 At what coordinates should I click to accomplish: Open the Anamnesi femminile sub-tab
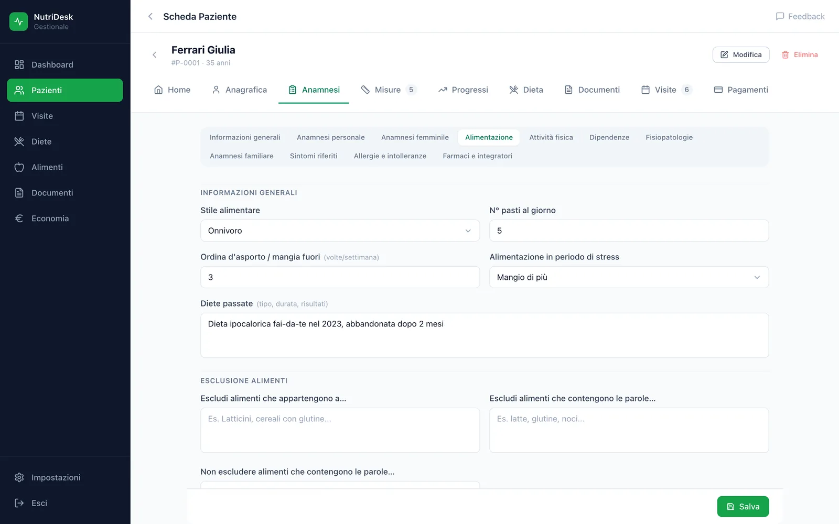point(415,137)
